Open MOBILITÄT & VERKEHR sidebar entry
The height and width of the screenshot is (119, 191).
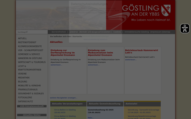tap(29, 86)
